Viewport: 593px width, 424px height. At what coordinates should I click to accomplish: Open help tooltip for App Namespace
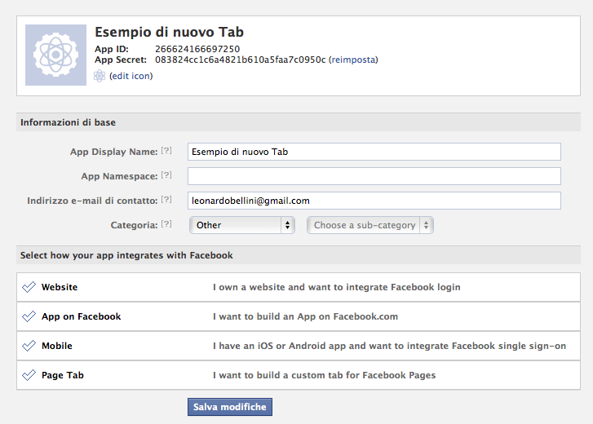pos(166,175)
